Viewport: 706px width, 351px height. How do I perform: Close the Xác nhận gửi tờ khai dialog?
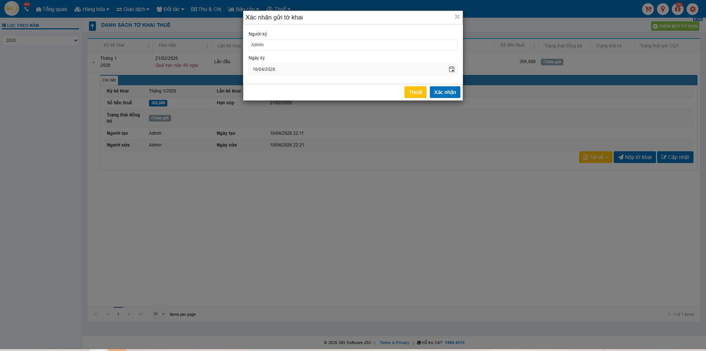pos(457,17)
